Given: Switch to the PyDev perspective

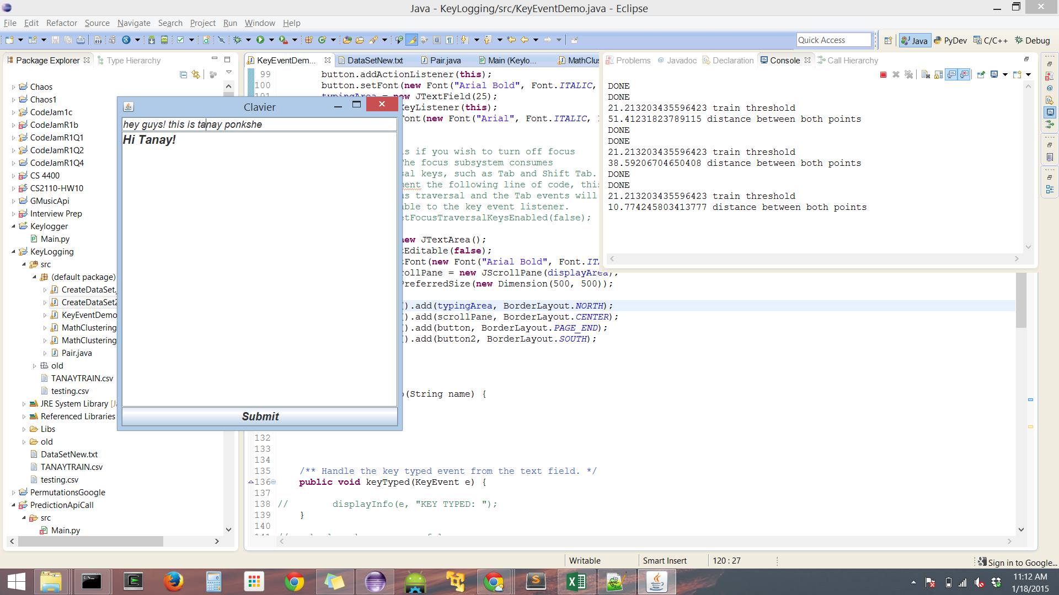Looking at the screenshot, I should click(950, 40).
